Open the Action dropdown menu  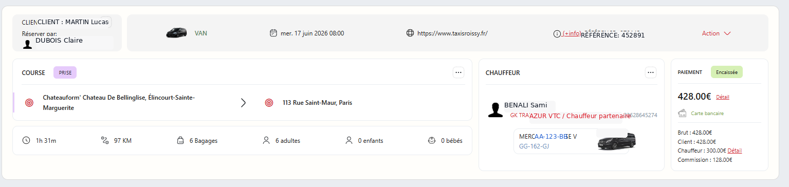(x=716, y=33)
